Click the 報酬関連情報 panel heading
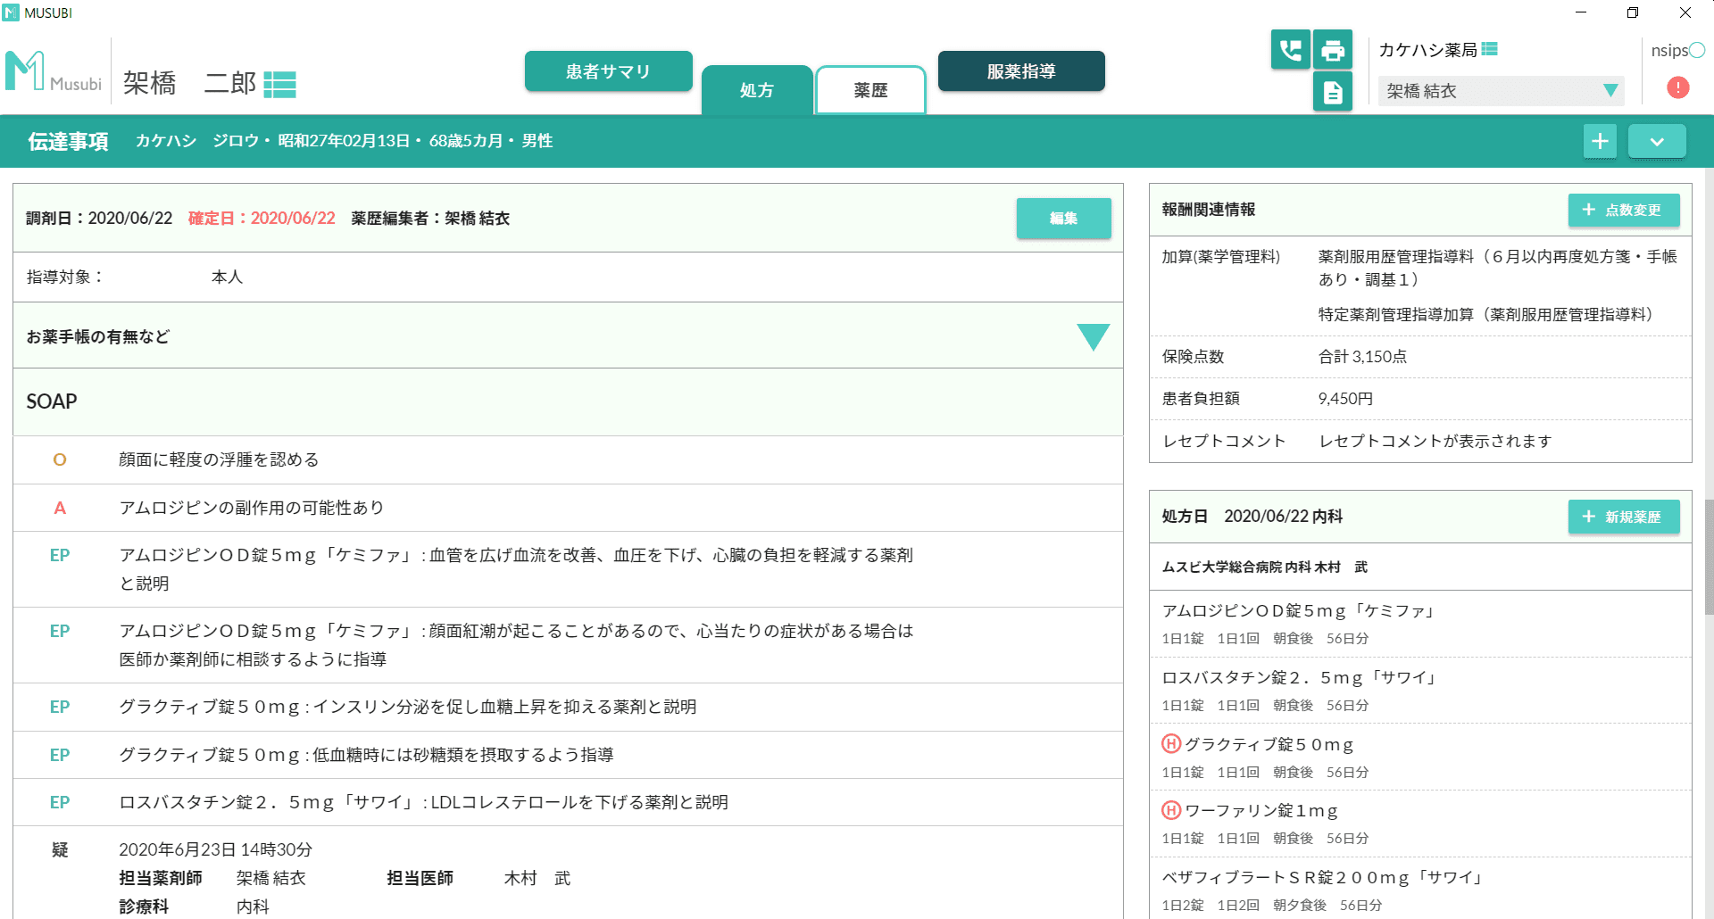1714x919 pixels. point(1209,210)
